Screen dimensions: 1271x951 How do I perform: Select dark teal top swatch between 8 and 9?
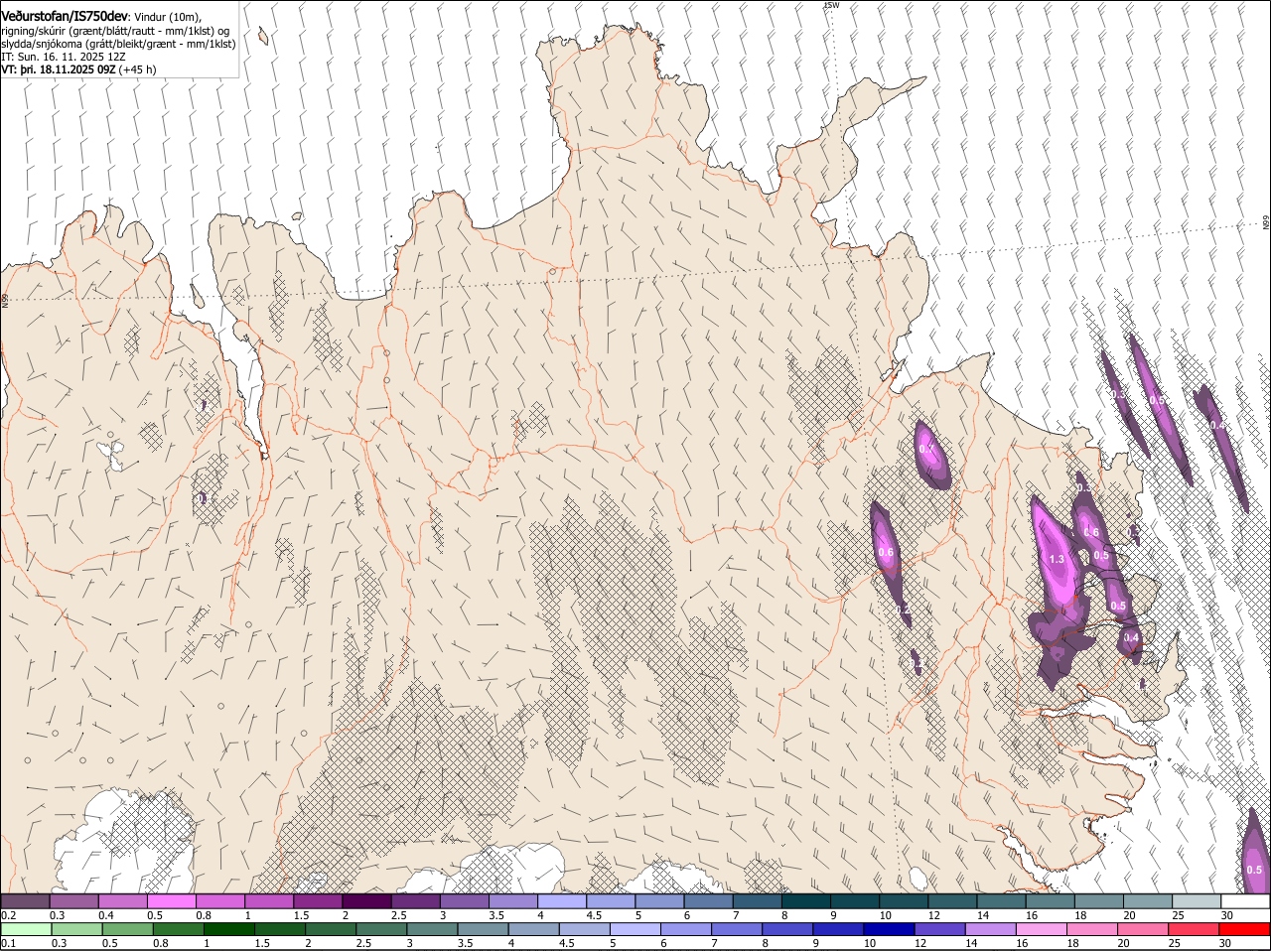tap(804, 900)
